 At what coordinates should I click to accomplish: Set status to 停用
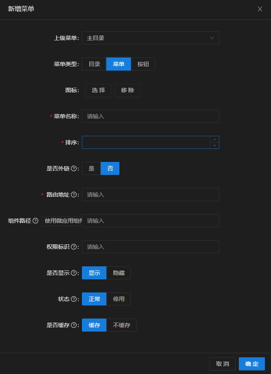pyautogui.click(x=119, y=299)
